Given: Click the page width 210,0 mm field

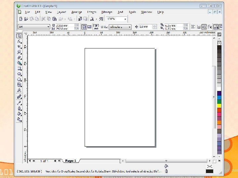Looking at the screenshot, I should click(65, 25).
